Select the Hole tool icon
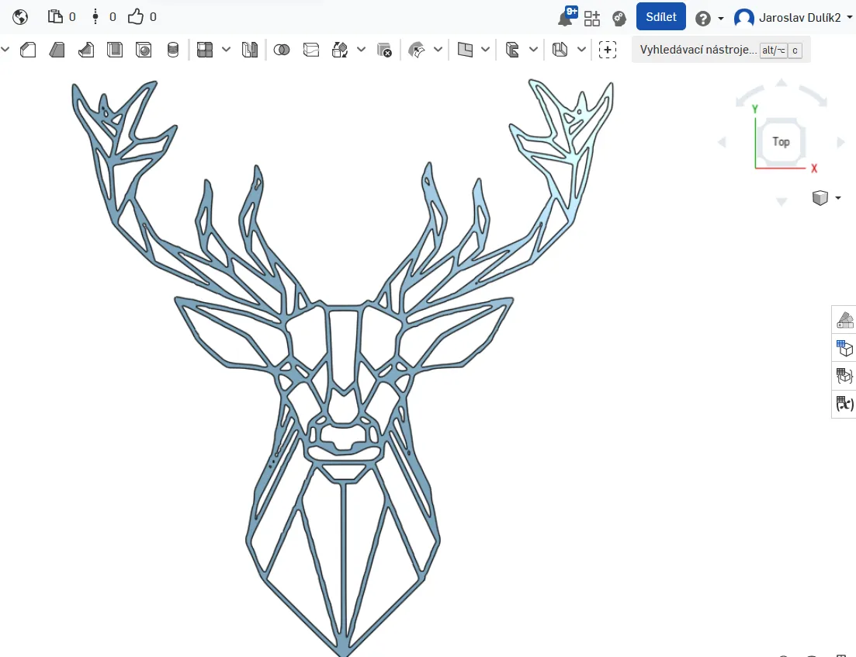Image resolution: width=856 pixels, height=657 pixels. tap(144, 50)
